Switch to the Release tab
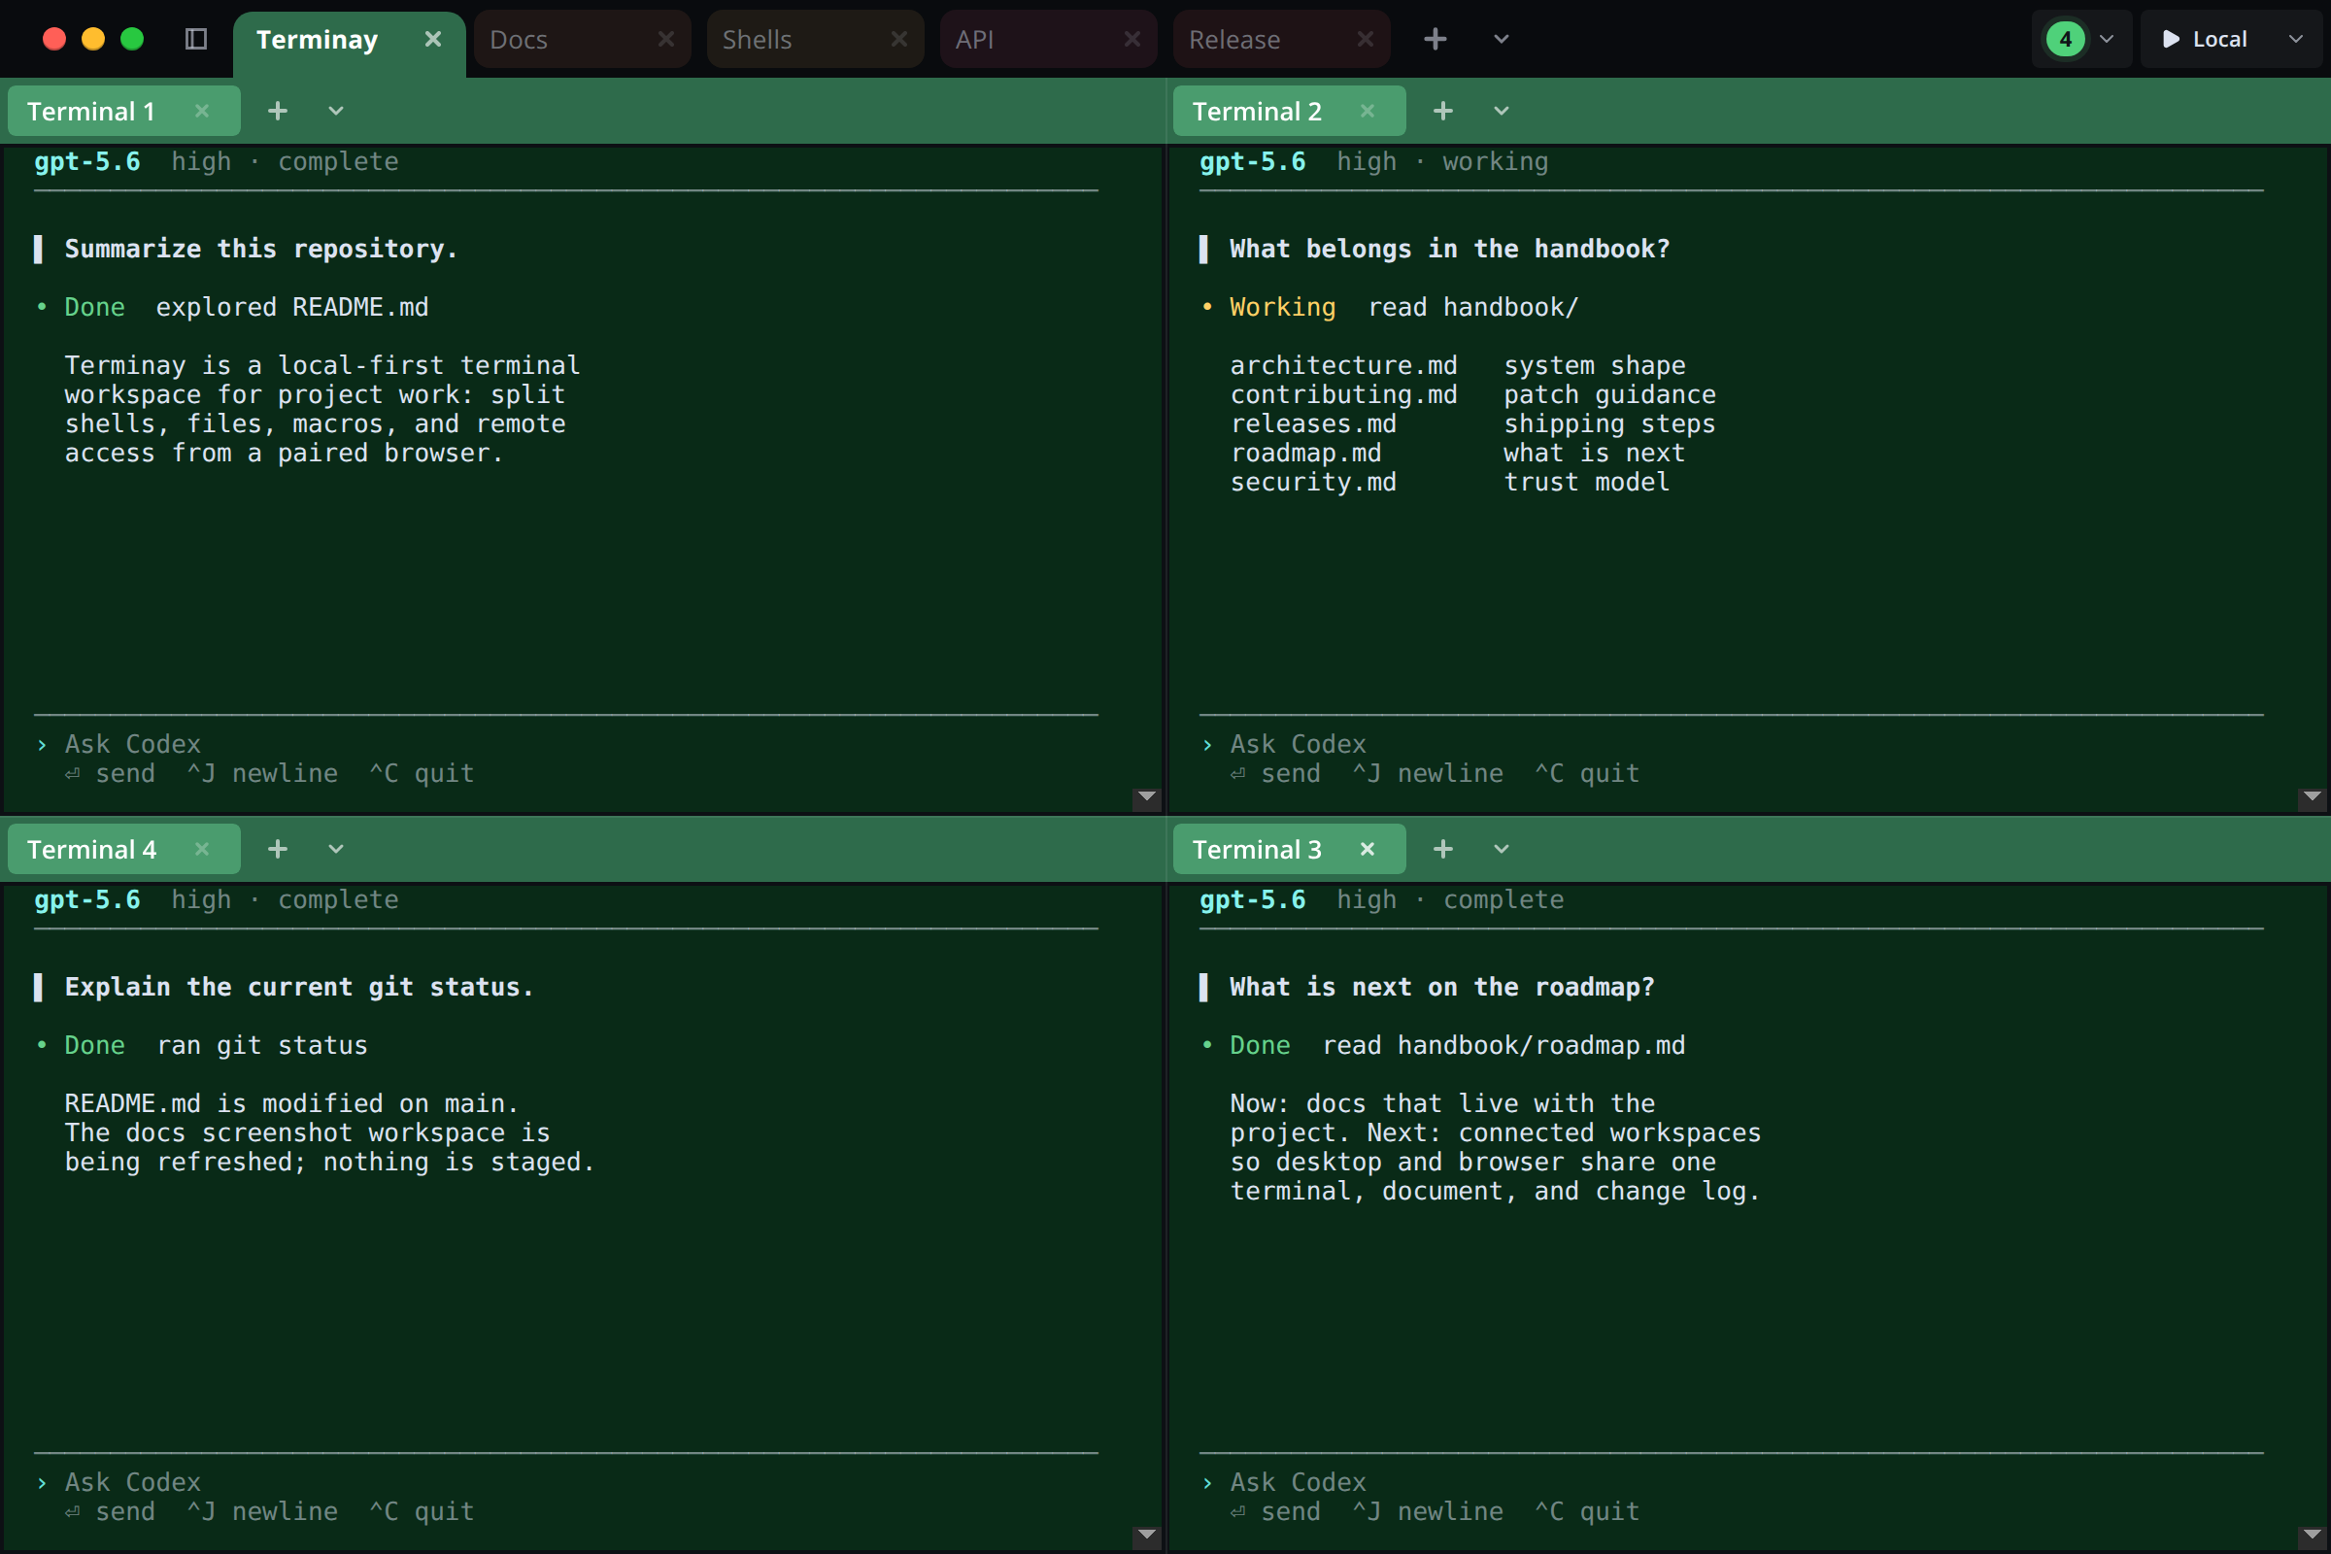This screenshot has height=1554, width=2331. (x=1234, y=39)
